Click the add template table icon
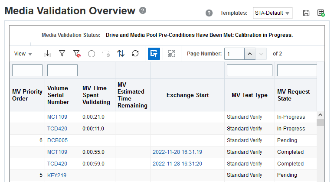 (321, 13)
